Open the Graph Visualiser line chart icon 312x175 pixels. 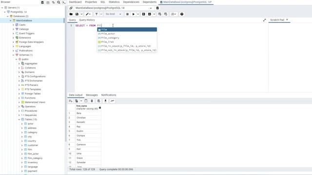(113, 101)
